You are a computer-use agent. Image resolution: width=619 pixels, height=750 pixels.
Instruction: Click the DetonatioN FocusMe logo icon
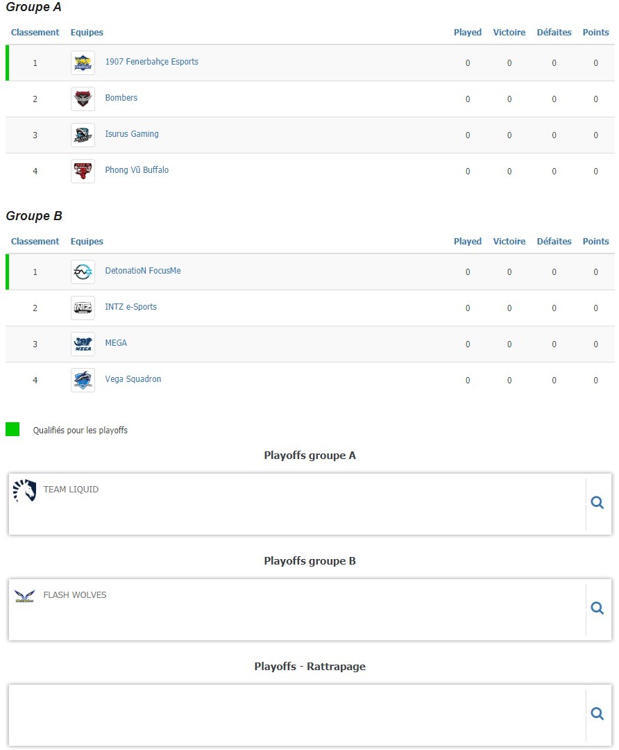(83, 272)
